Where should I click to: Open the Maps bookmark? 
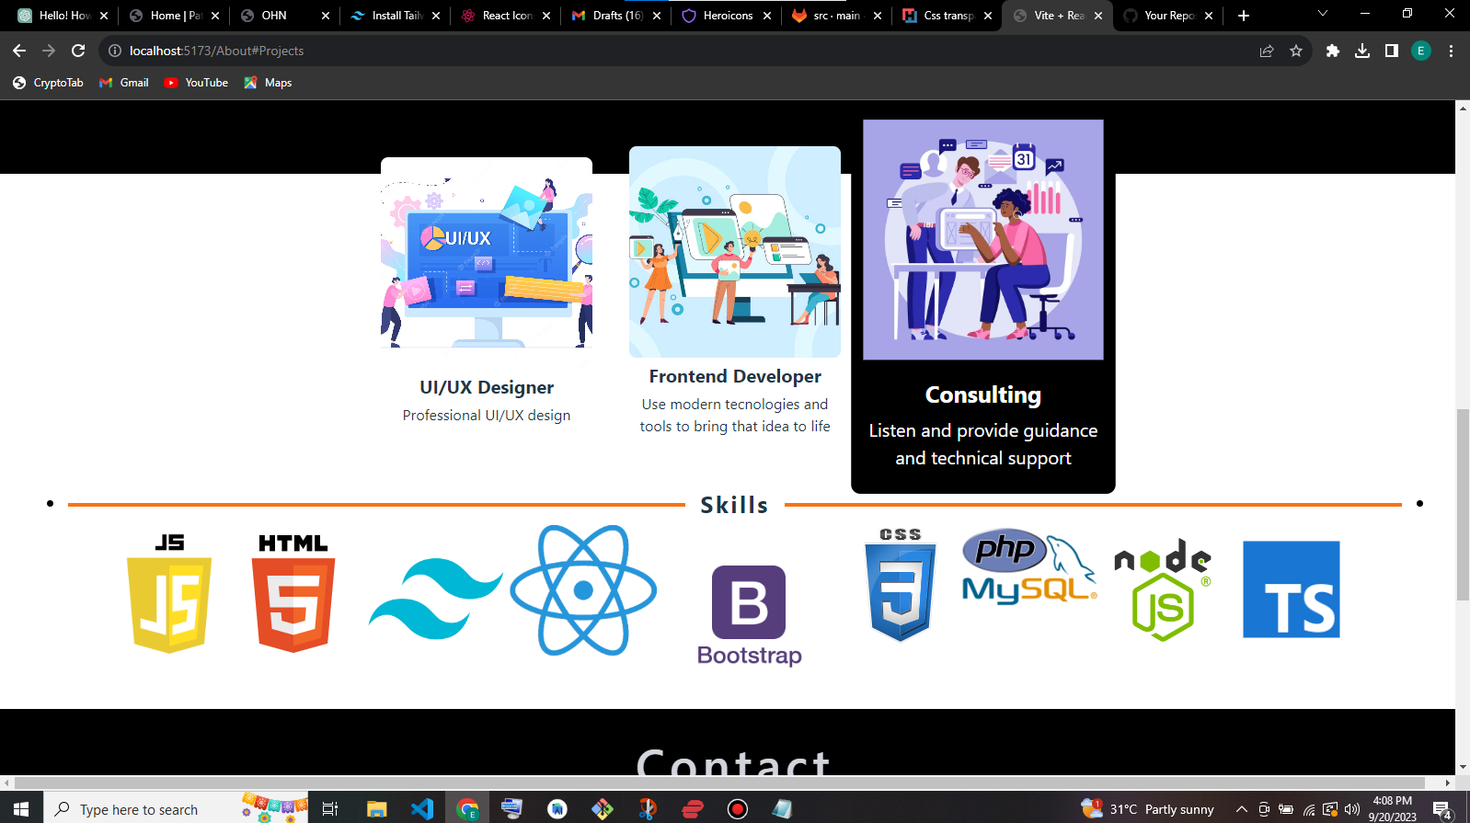point(268,83)
